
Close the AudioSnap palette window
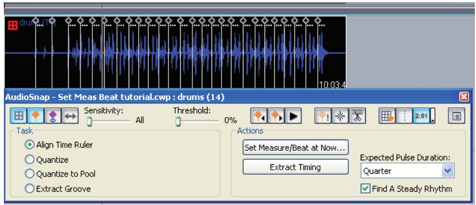click(464, 97)
